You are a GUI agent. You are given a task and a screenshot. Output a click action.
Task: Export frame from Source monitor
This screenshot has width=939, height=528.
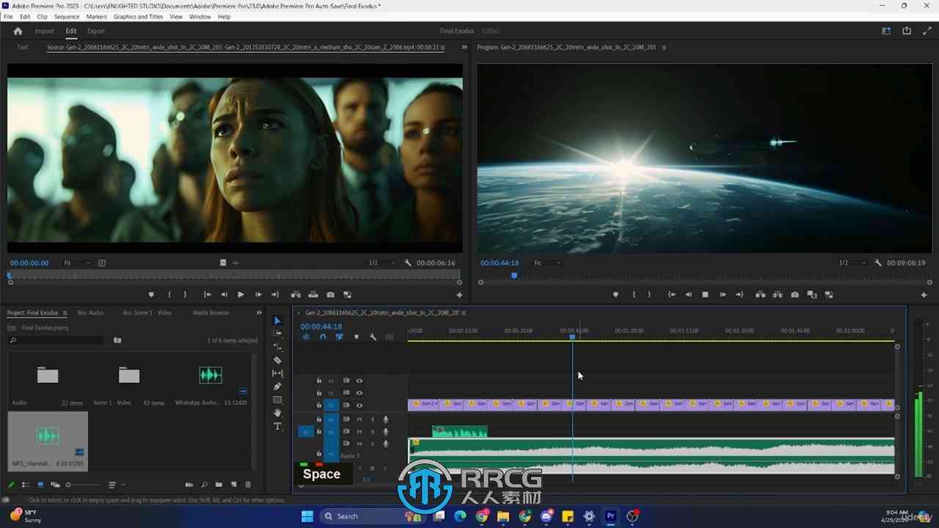(x=330, y=294)
